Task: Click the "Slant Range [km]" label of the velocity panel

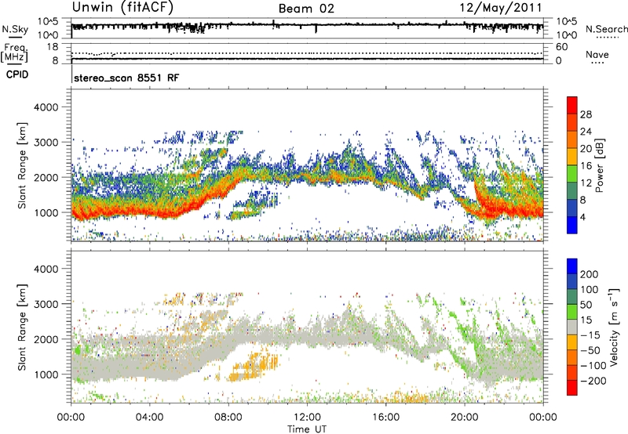Action: pyautogui.click(x=22, y=327)
